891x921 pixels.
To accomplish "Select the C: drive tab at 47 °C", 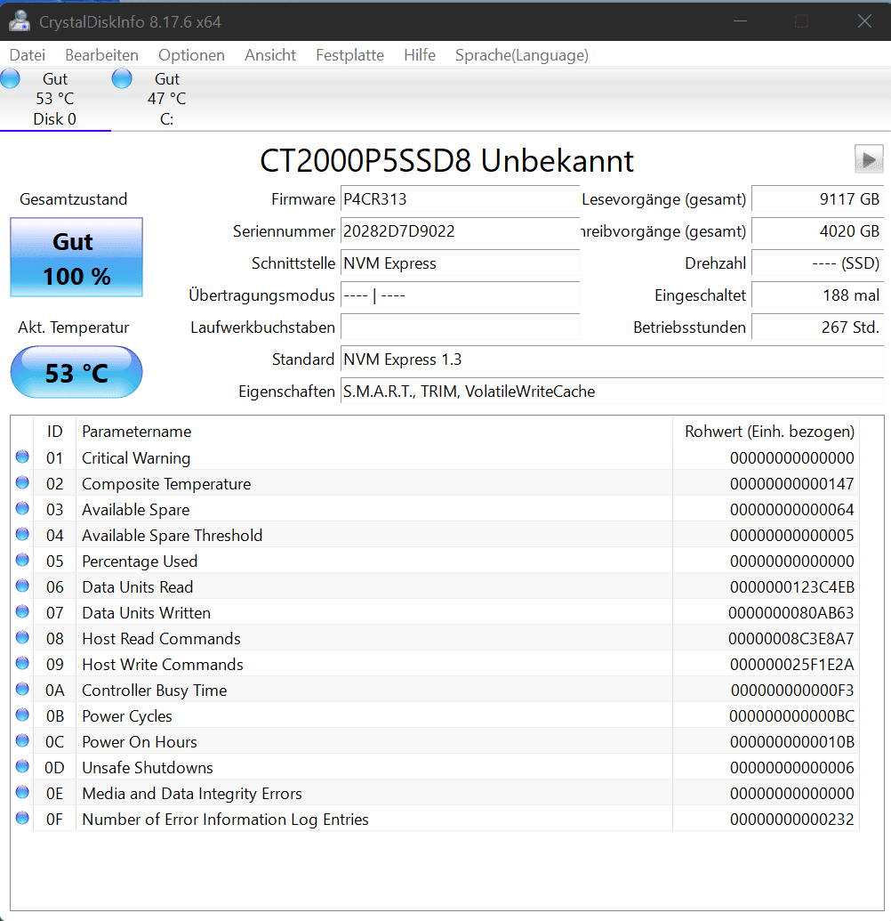I will coord(166,99).
